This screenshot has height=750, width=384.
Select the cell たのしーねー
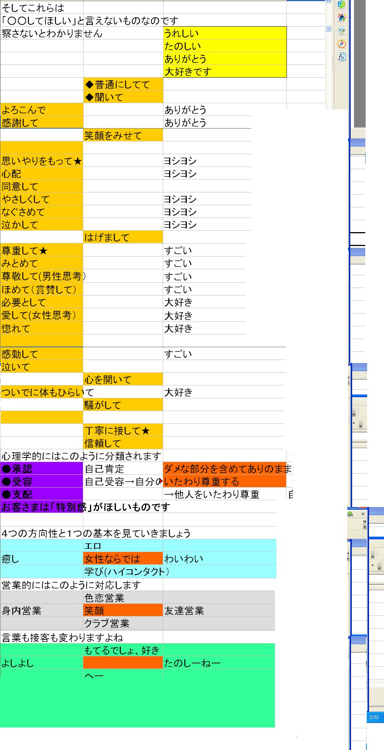[x=219, y=663]
